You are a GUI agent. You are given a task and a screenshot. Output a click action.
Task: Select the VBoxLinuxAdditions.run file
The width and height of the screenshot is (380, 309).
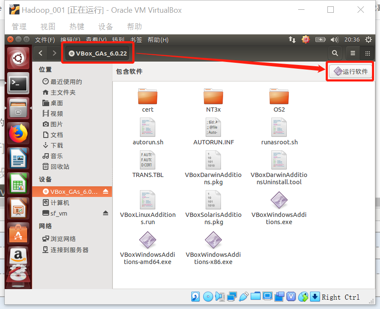point(148,208)
